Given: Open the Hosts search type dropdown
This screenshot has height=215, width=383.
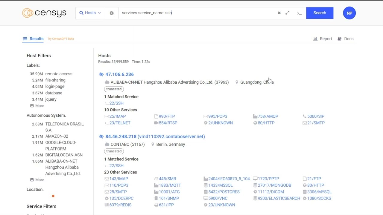Looking at the screenshot, I should coord(90,13).
